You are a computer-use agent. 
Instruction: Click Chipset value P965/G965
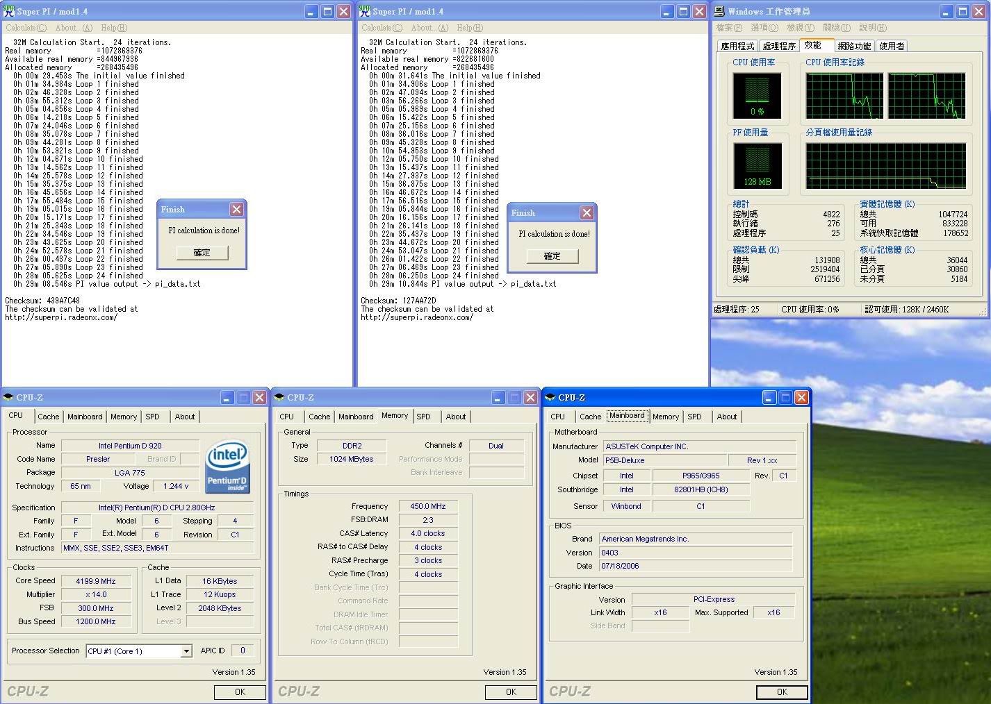tap(701, 476)
